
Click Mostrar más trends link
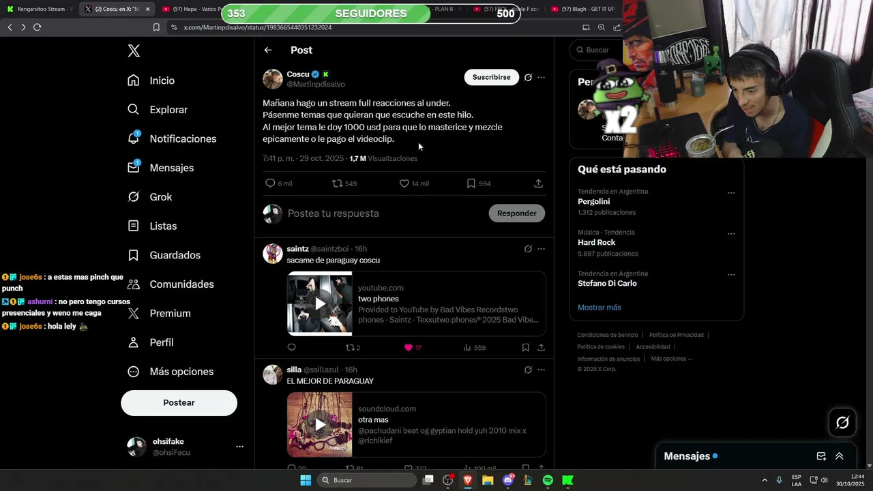coord(600,308)
